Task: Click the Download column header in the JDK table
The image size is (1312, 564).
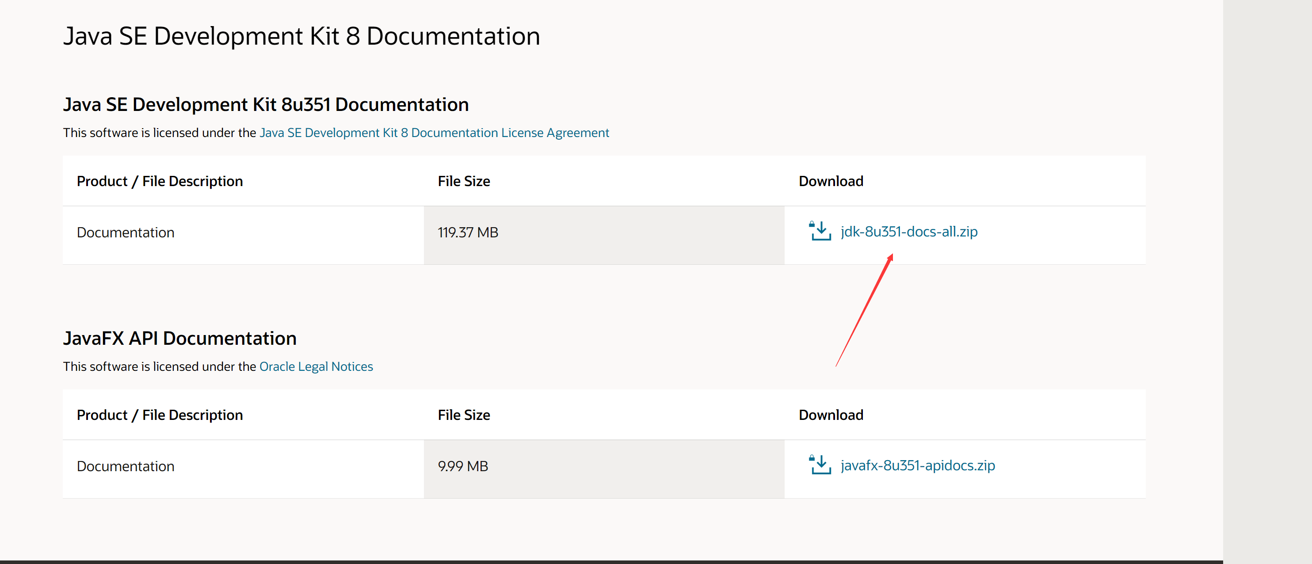Action: coord(831,181)
